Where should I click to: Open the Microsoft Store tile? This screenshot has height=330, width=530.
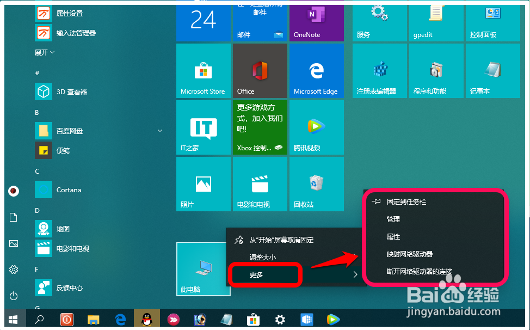pos(203,71)
